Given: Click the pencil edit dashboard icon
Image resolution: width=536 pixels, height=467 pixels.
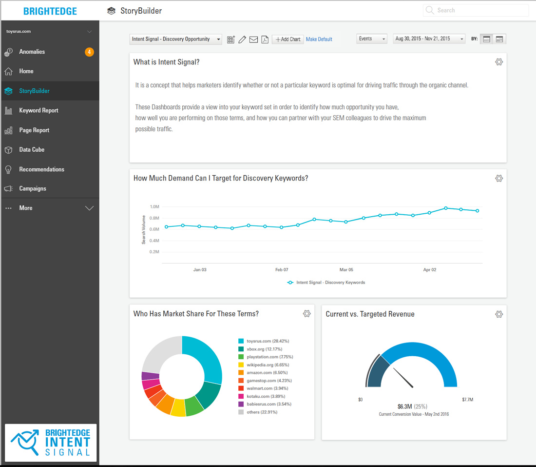Looking at the screenshot, I should click(x=242, y=40).
